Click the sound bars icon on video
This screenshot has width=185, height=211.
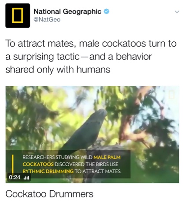point(26,178)
